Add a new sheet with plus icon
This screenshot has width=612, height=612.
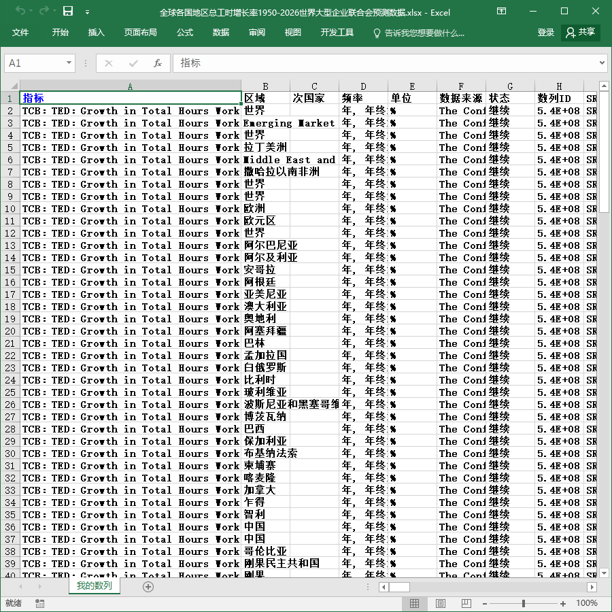tap(148, 587)
